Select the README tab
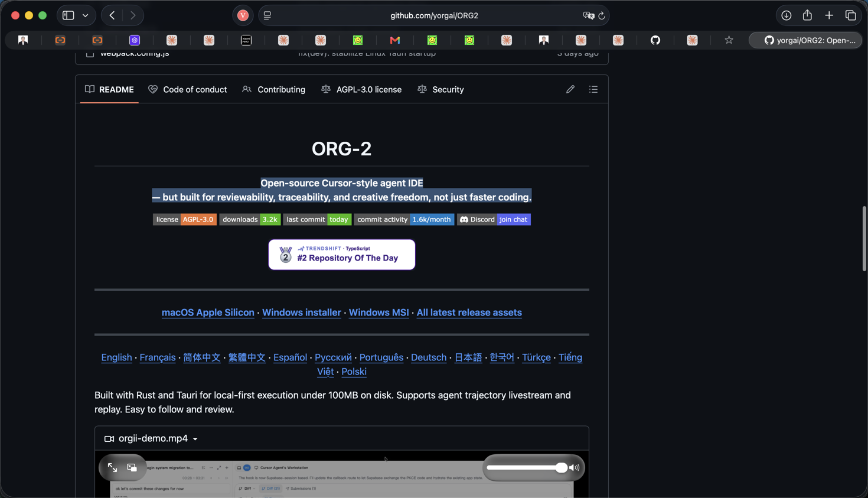This screenshot has width=868, height=498. 109,89
